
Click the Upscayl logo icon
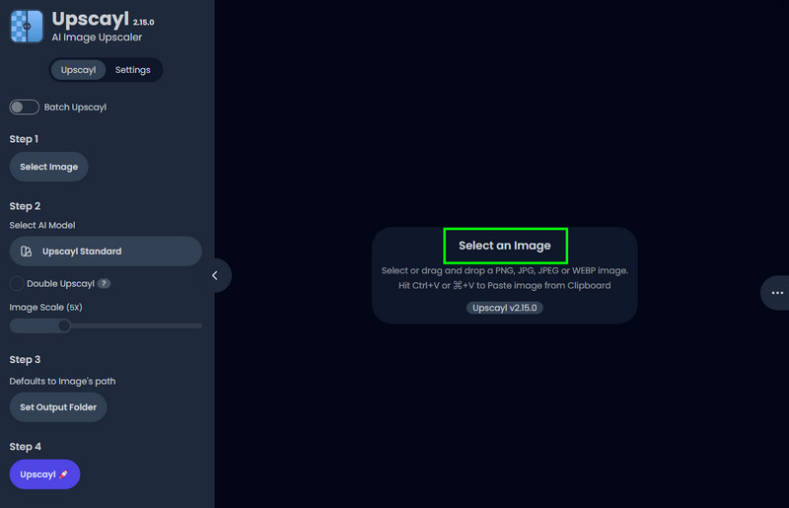point(27,27)
